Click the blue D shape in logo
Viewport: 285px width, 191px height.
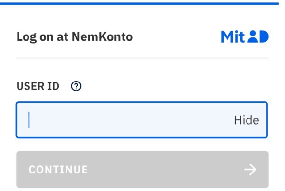(264, 36)
